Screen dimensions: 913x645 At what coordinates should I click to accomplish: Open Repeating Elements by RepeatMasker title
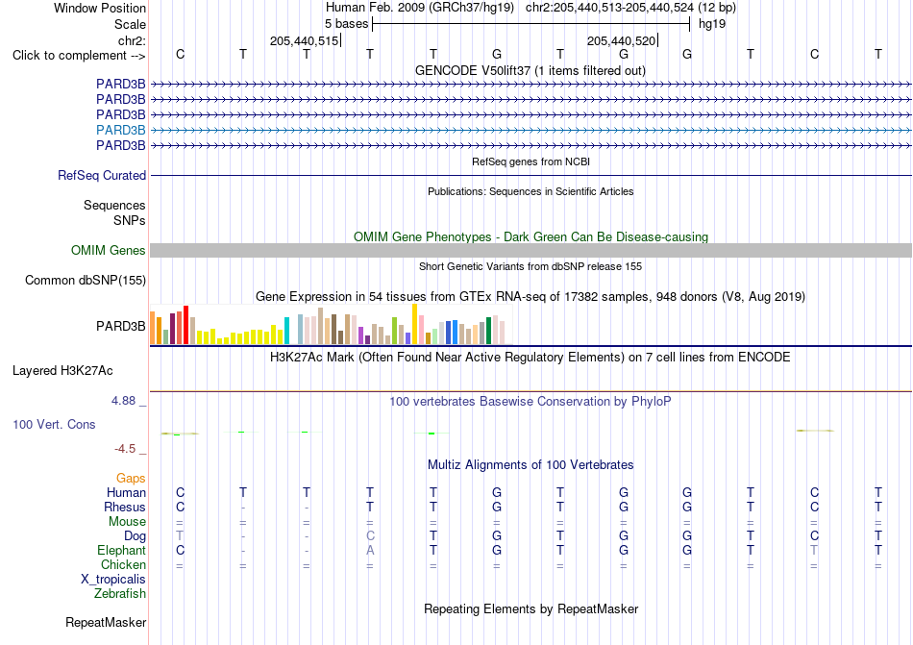click(x=531, y=608)
